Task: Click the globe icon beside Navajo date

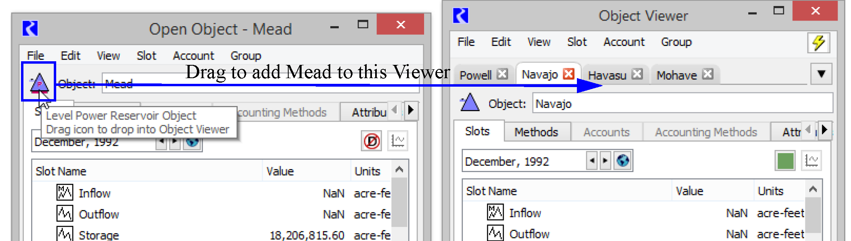Action: tap(623, 161)
